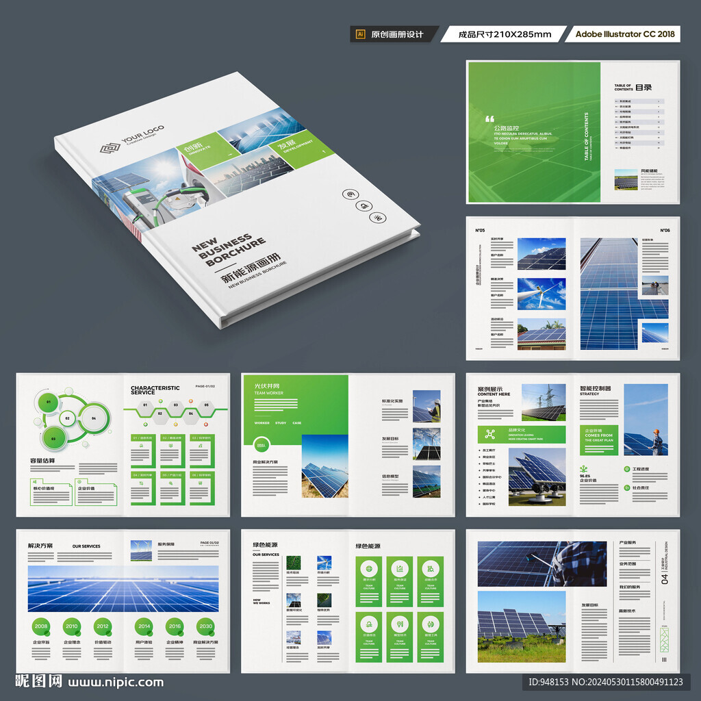
Task: Click the wide solar panorama under 解决方案
Action: (x=123, y=588)
